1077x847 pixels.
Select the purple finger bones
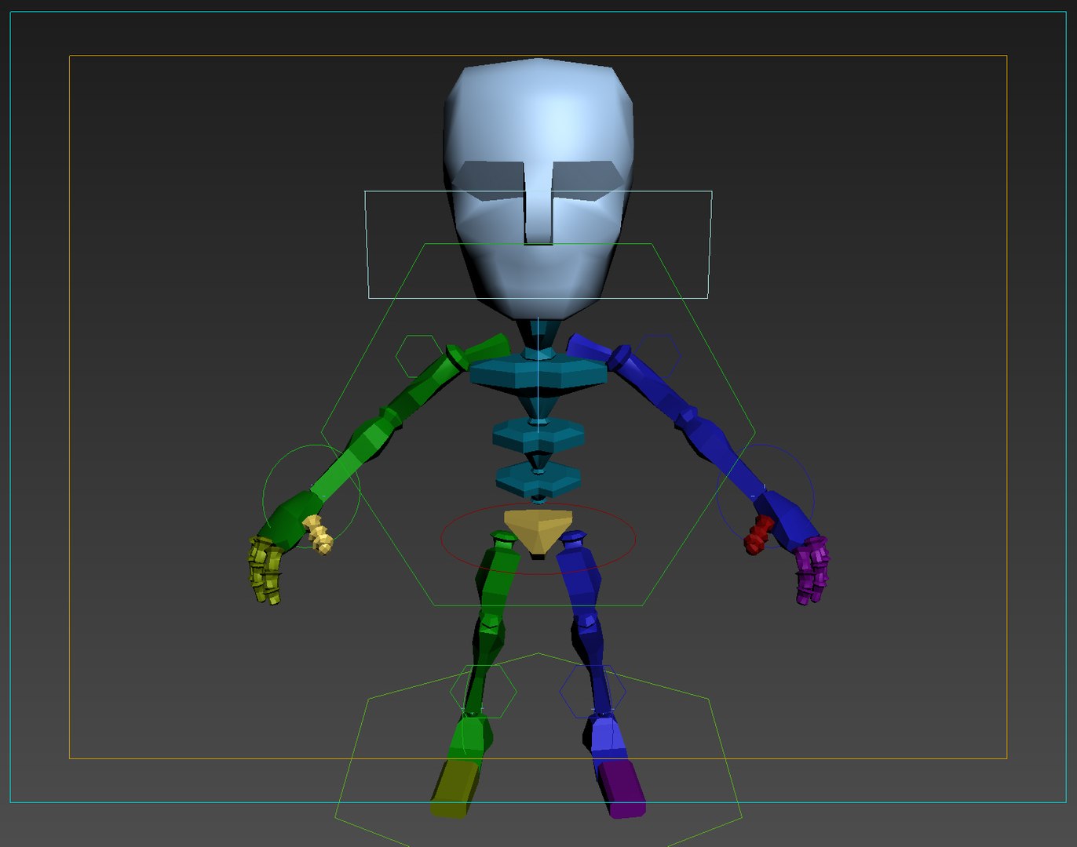pos(812,570)
